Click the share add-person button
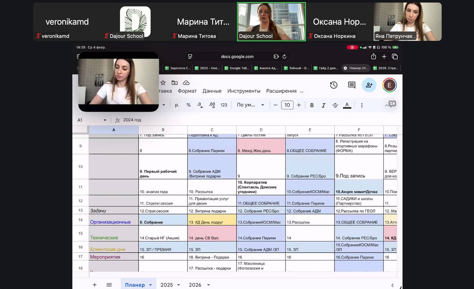 (x=369, y=85)
